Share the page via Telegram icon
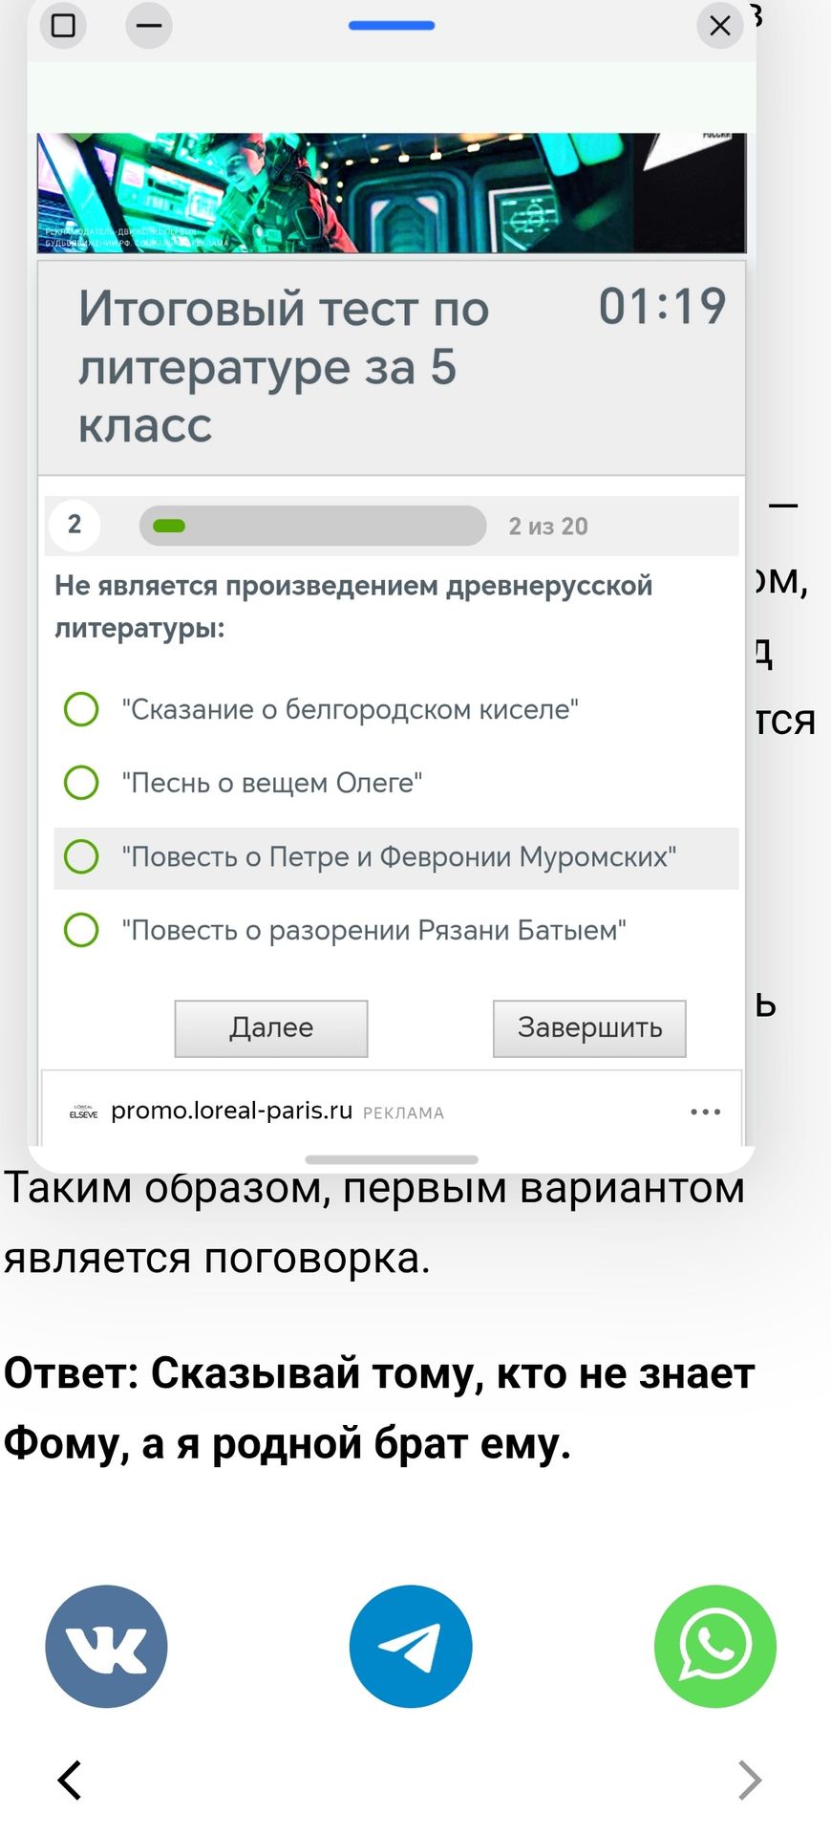Image resolution: width=831 pixels, height=1835 pixels. tap(411, 1646)
